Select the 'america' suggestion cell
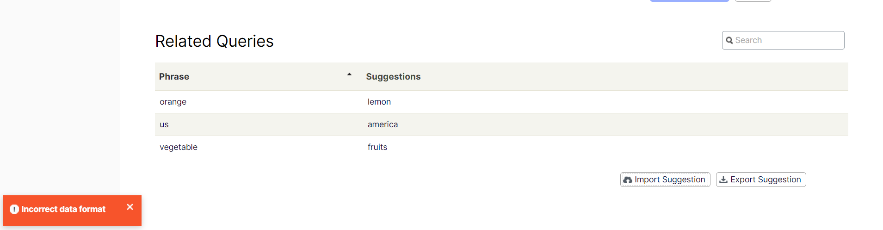 point(383,124)
